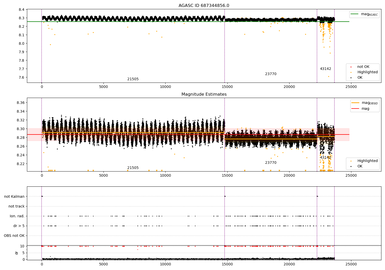385x270 pixels.
Task: Click the "8.0" y-axis tick of top plot
Action: coord(22,44)
